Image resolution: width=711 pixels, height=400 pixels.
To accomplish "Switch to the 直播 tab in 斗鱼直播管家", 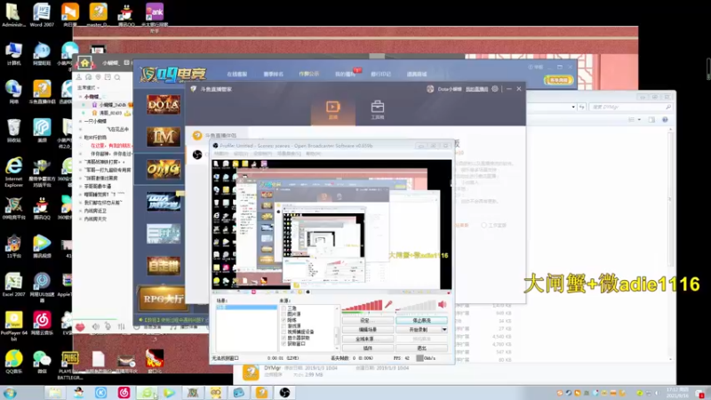I will (332, 110).
